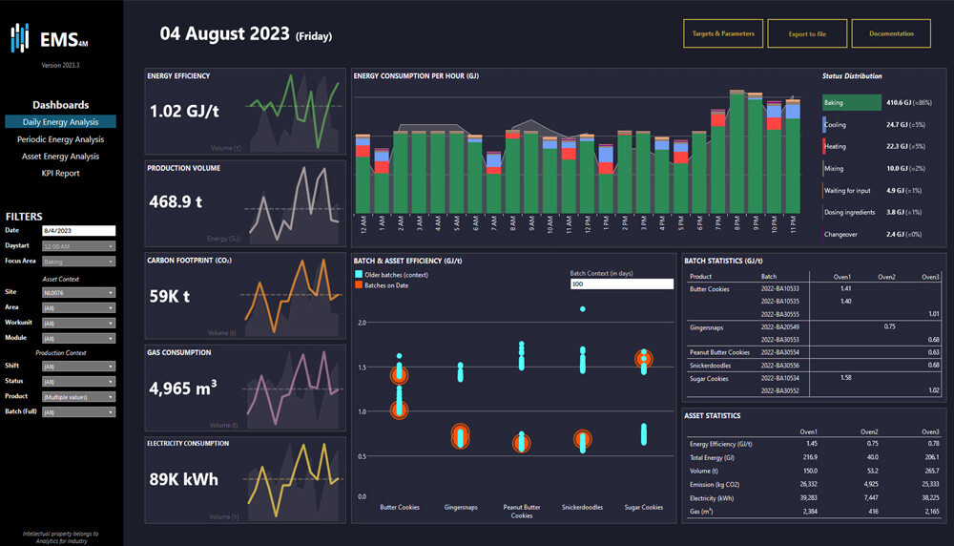Click the cyan Older batches legend square
This screenshot has width=954, height=546.
coord(358,274)
